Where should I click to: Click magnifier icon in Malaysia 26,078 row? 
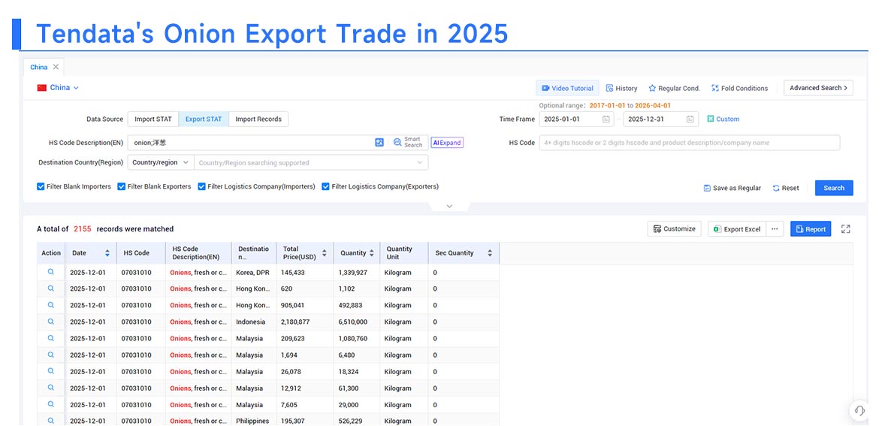click(x=51, y=371)
